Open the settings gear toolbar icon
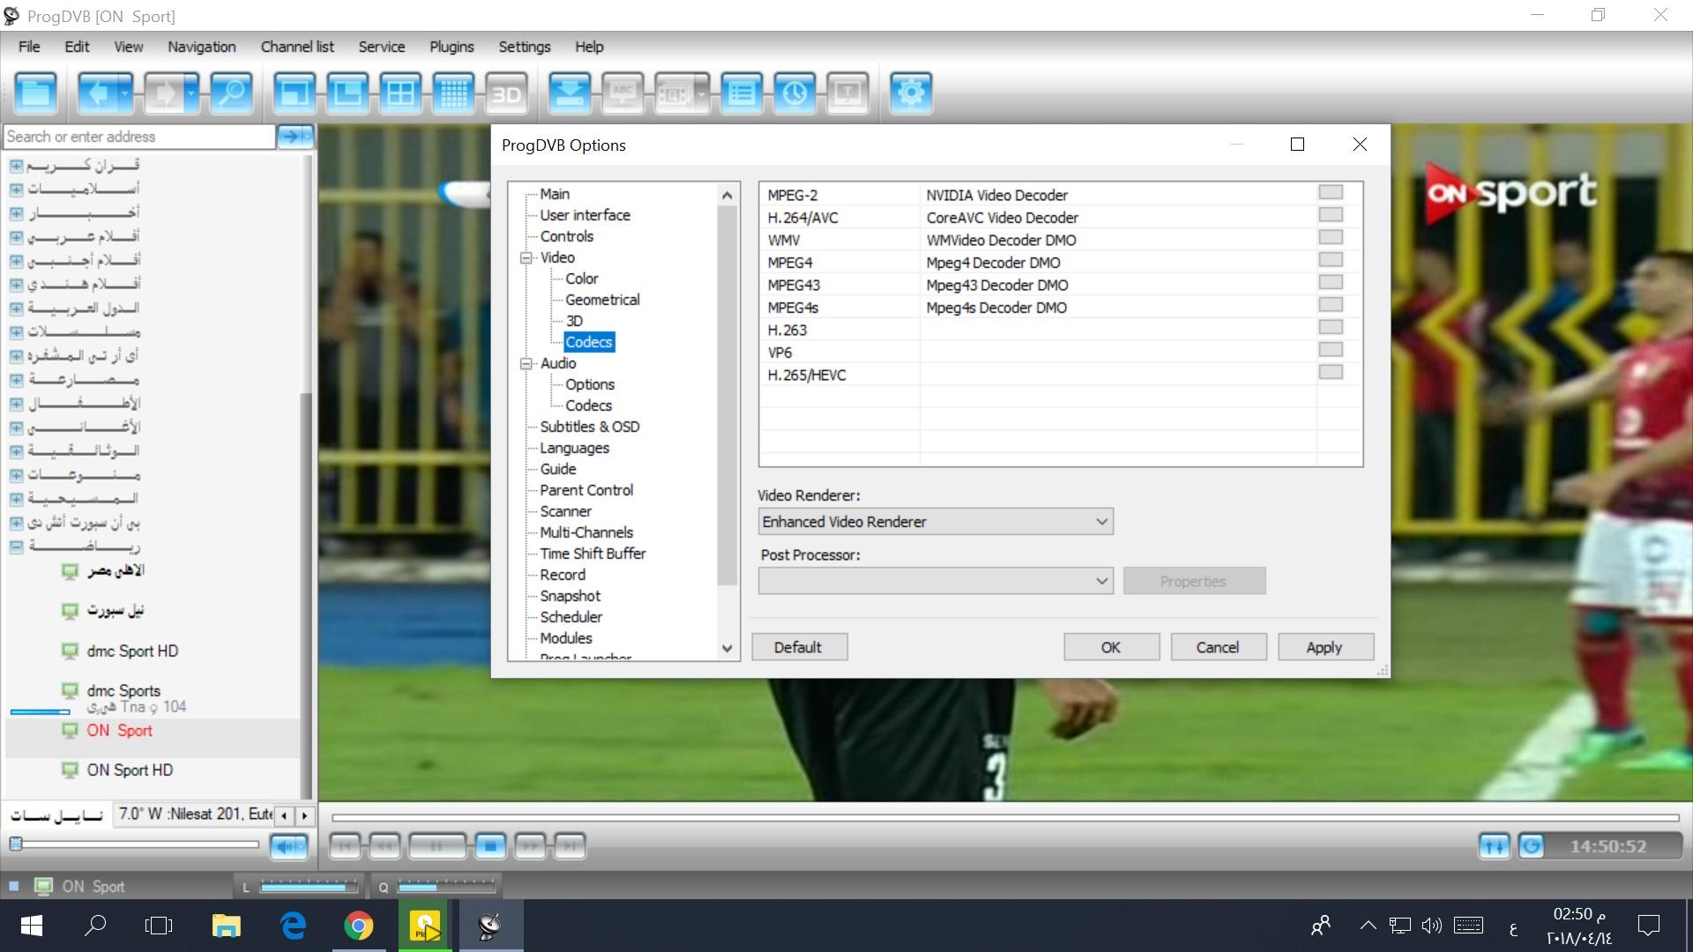The height and width of the screenshot is (952, 1693). point(911,93)
